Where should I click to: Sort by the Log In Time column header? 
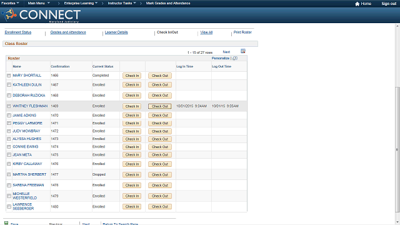[185, 66]
